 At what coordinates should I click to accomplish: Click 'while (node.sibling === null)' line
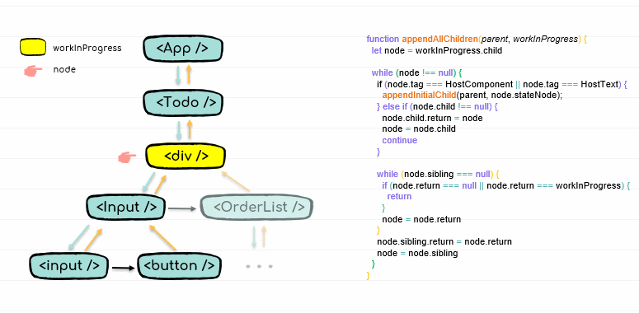[438, 174]
